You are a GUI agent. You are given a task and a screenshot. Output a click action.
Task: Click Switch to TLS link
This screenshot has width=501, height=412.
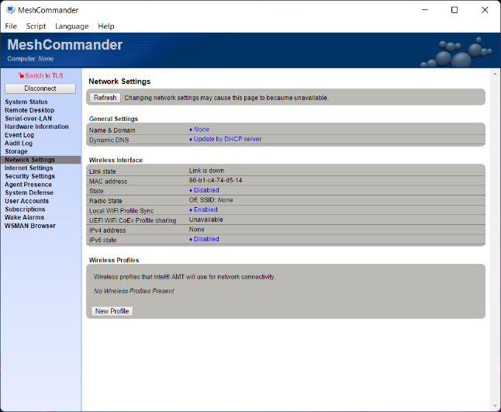pos(44,76)
